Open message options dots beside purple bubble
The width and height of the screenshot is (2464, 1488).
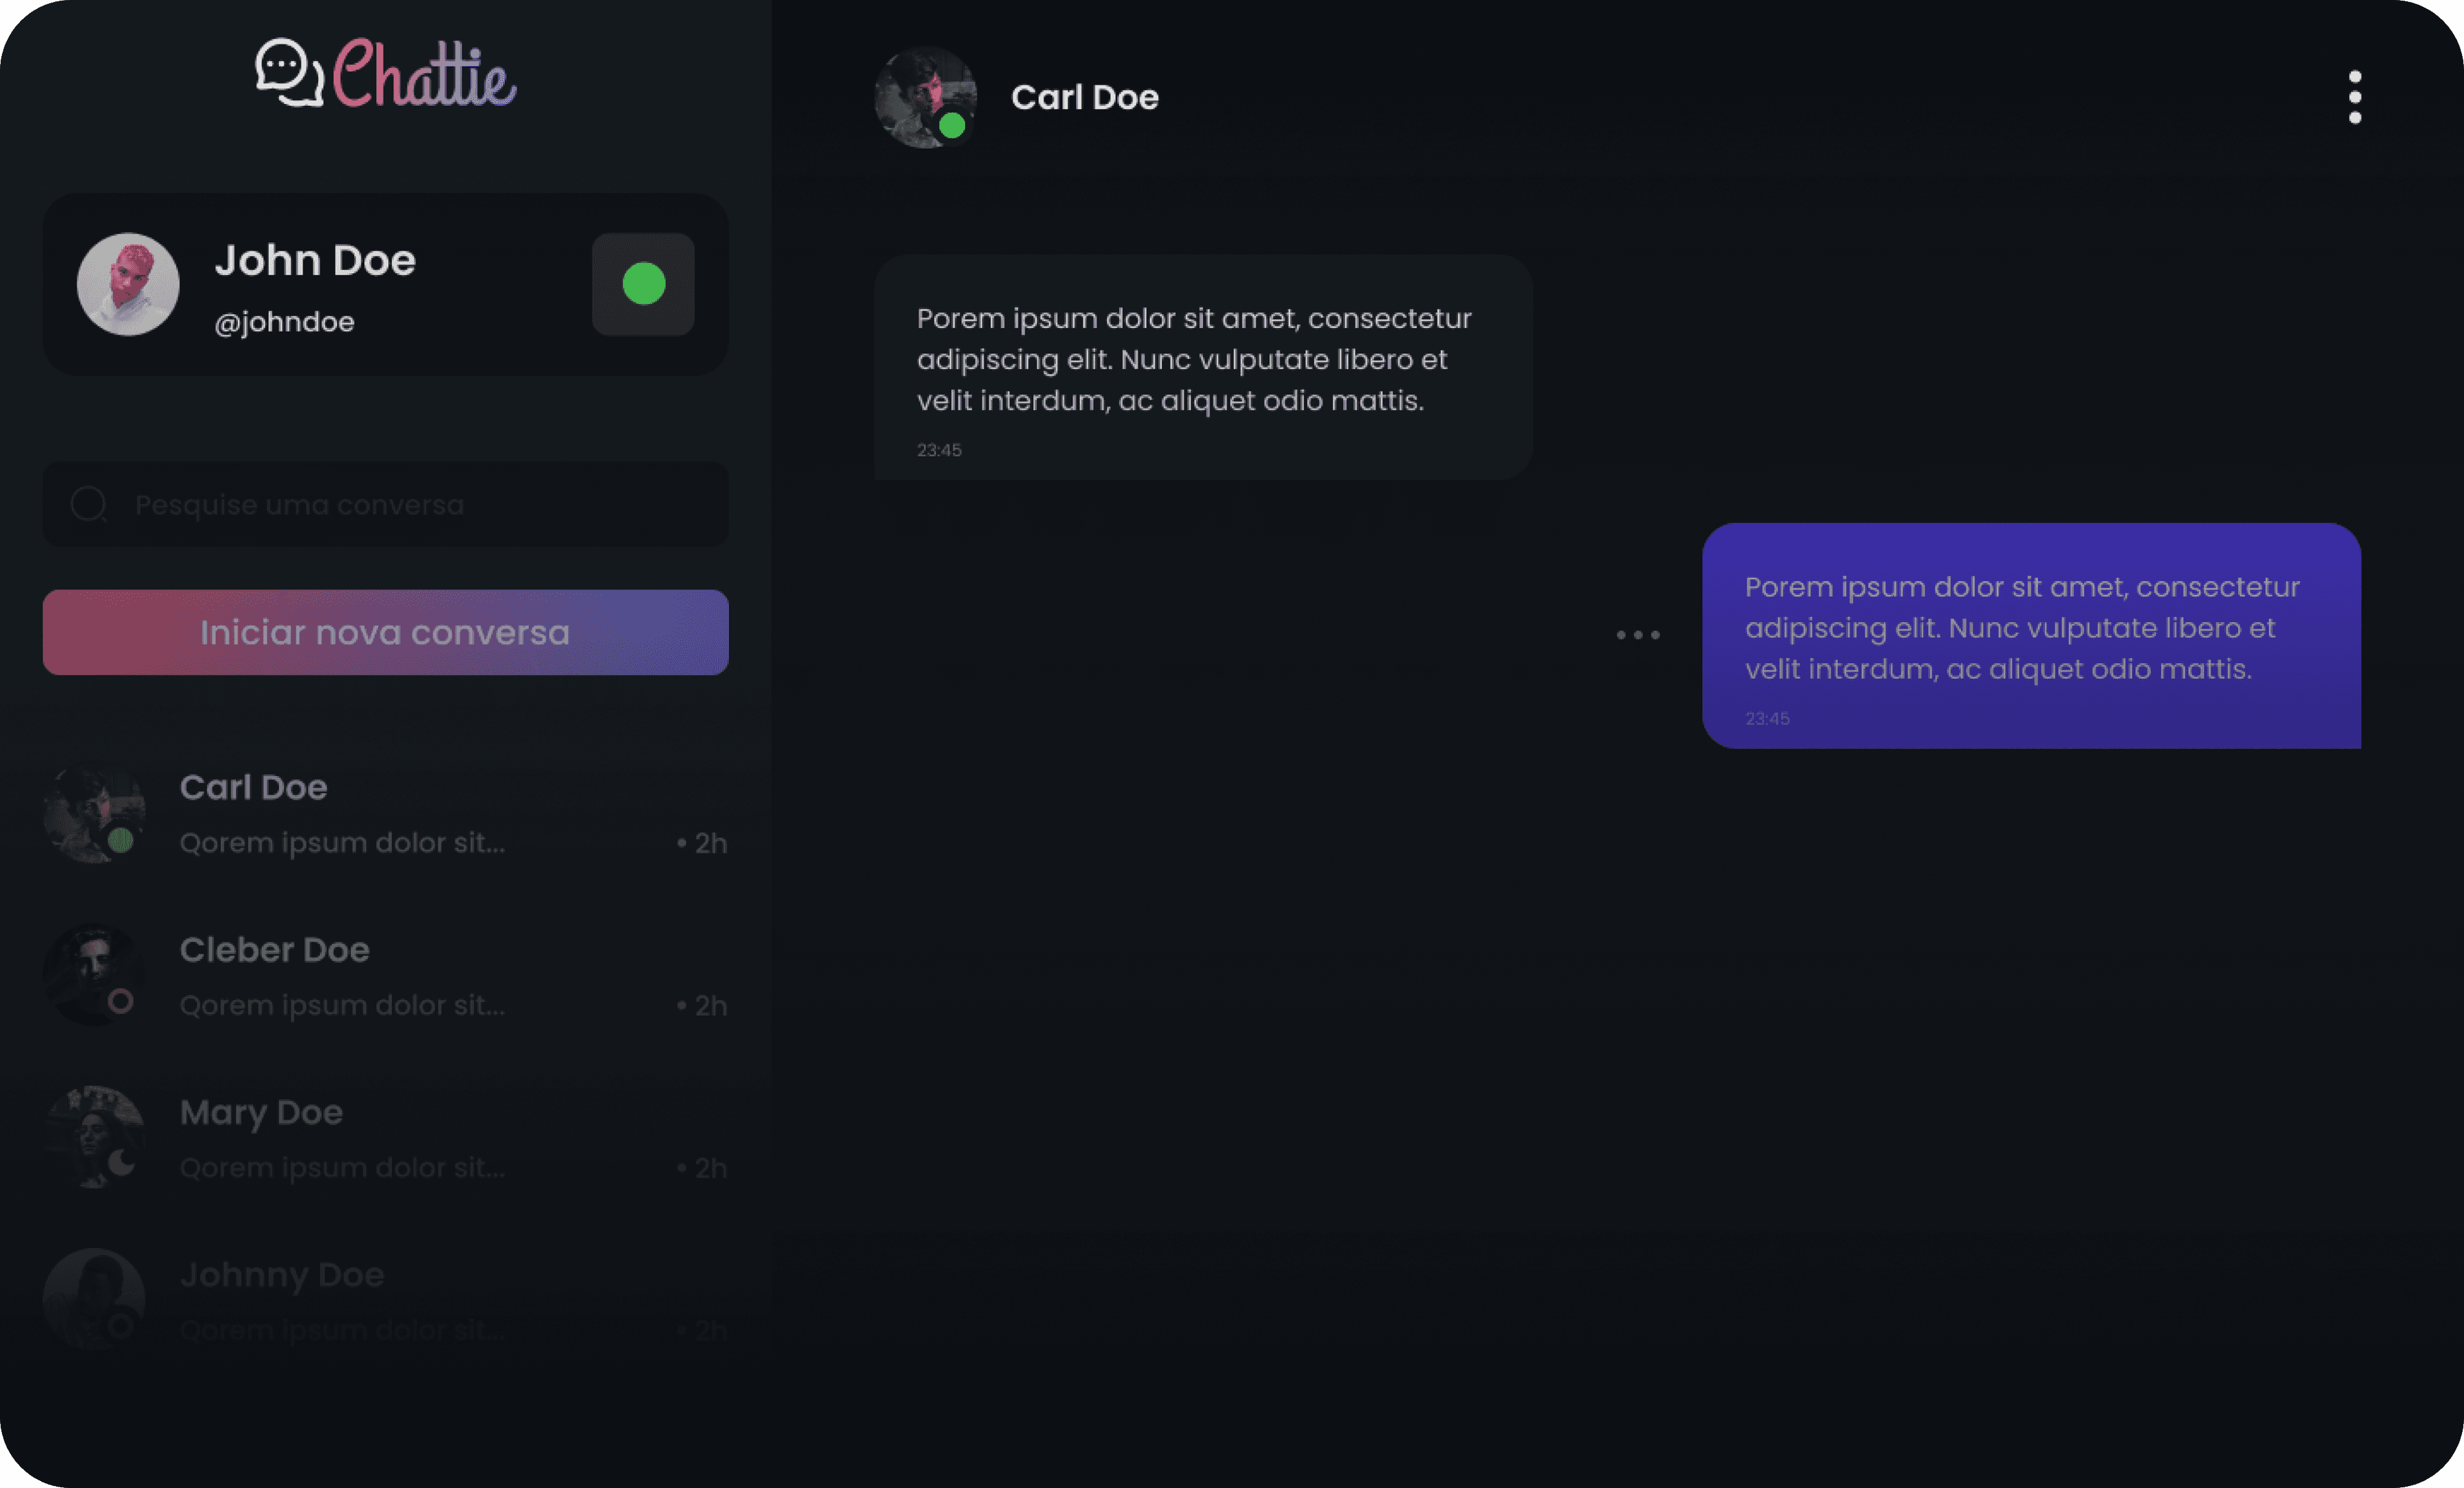pos(1638,634)
